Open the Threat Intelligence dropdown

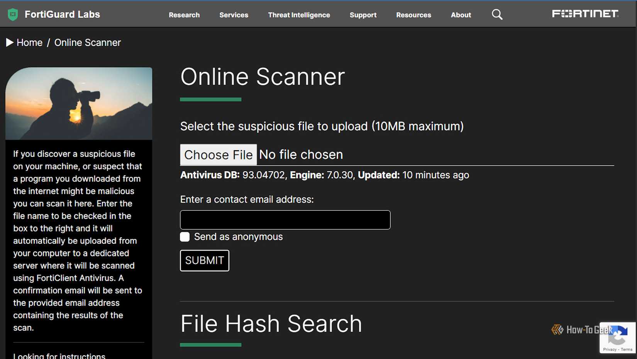(x=299, y=15)
